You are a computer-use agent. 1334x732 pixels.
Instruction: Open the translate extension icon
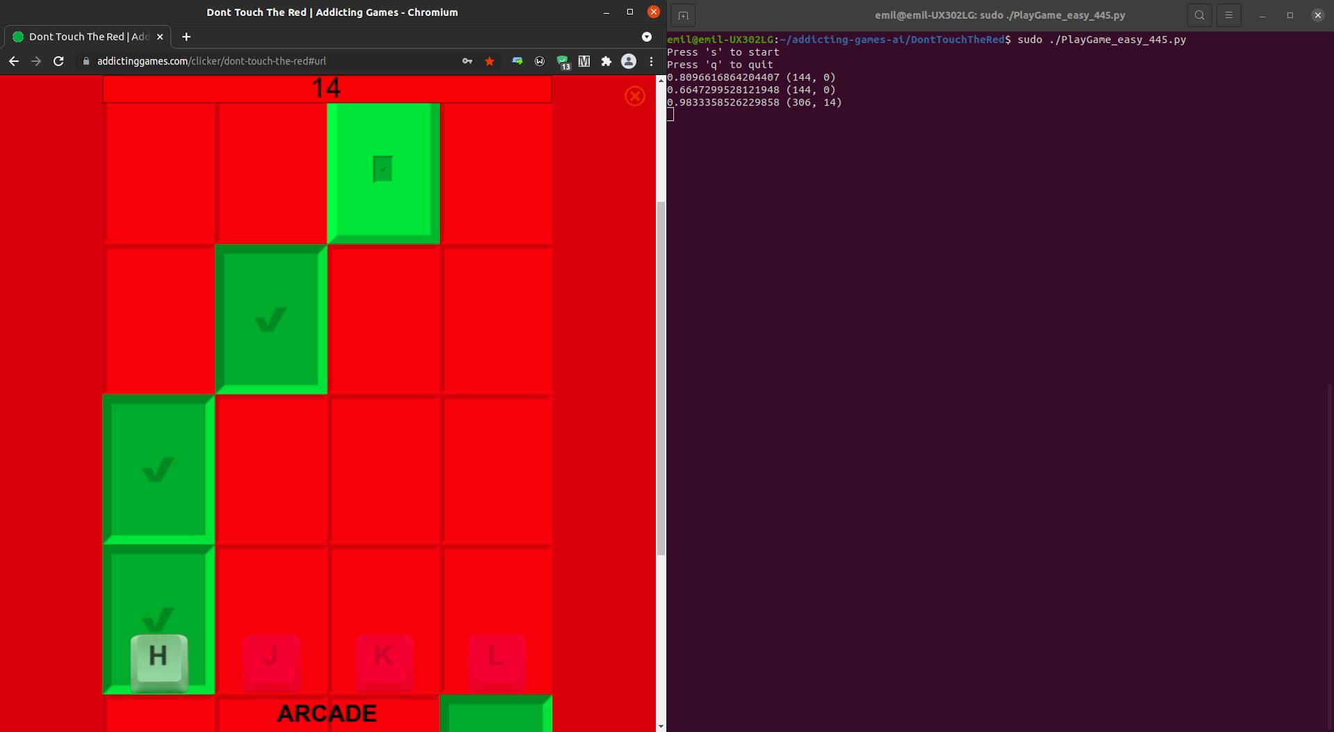517,61
